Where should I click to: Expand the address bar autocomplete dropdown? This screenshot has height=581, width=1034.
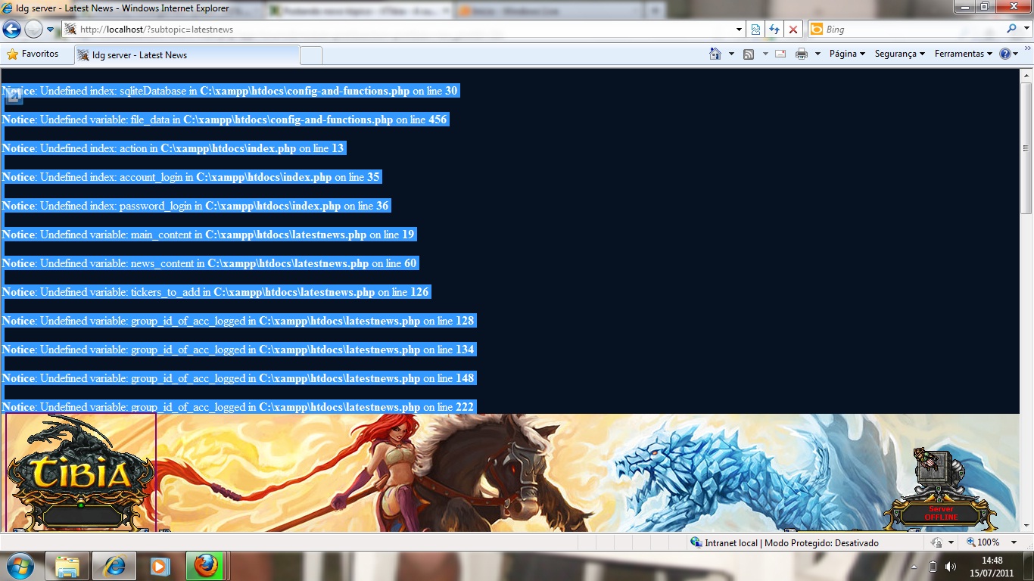pos(740,30)
